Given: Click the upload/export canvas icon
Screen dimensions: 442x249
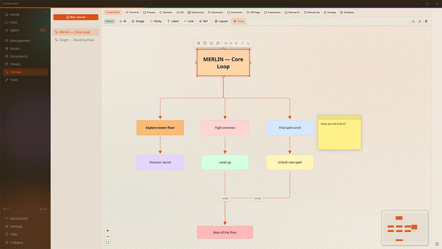Looking at the screenshot, I should click(x=420, y=21).
